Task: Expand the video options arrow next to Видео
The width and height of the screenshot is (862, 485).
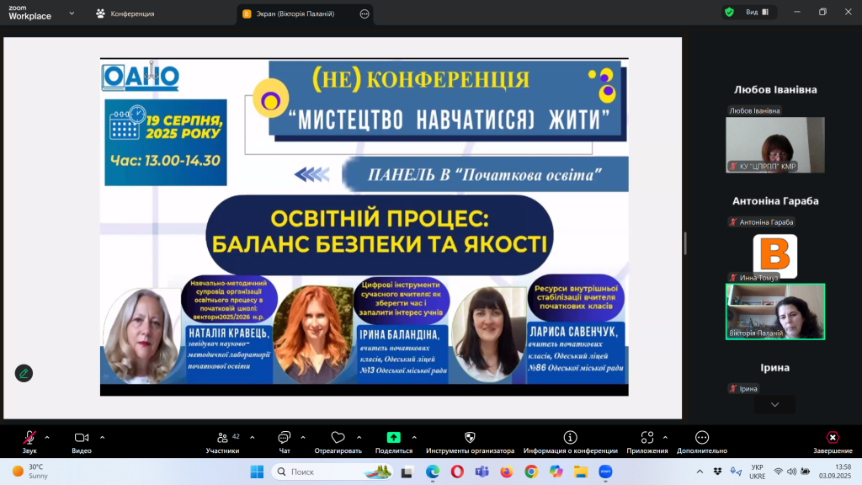Action: point(102,437)
